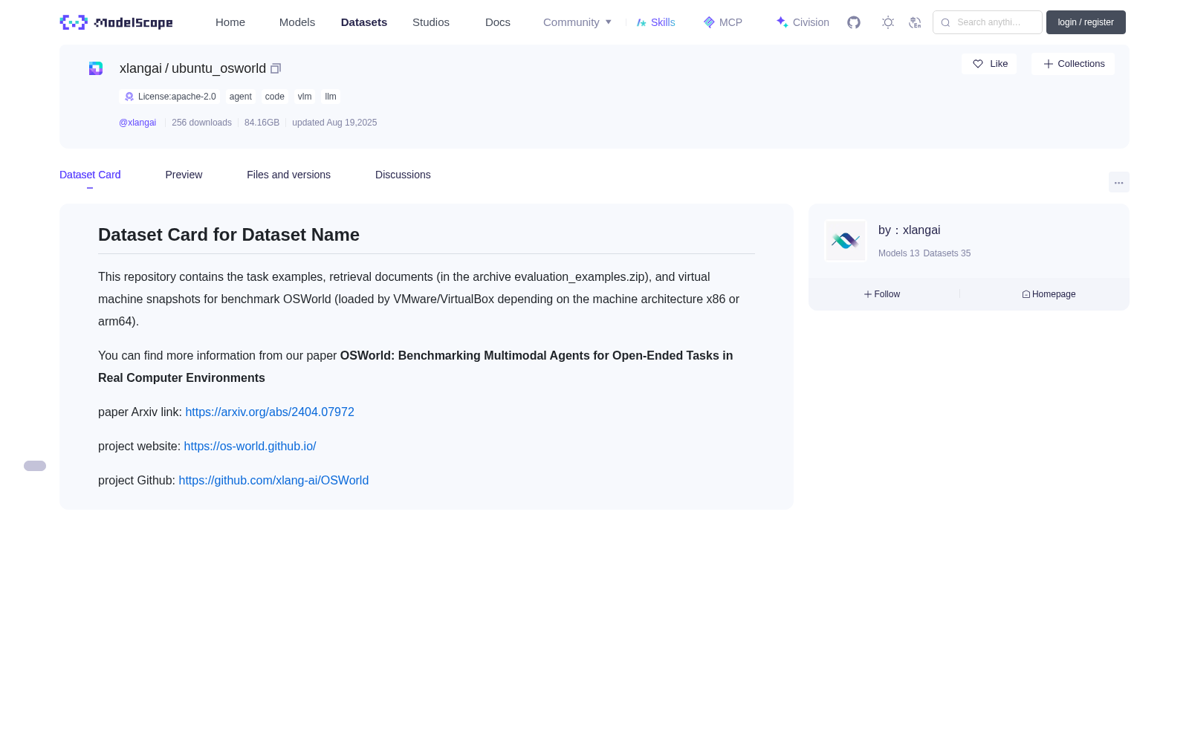Image resolution: width=1189 pixels, height=743 pixels.
Task: Toggle light/dark theme with the sun icon
Action: click(x=888, y=22)
